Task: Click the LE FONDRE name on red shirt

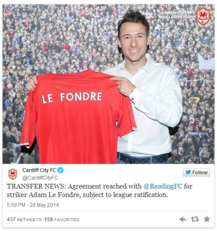Action: 72,97
